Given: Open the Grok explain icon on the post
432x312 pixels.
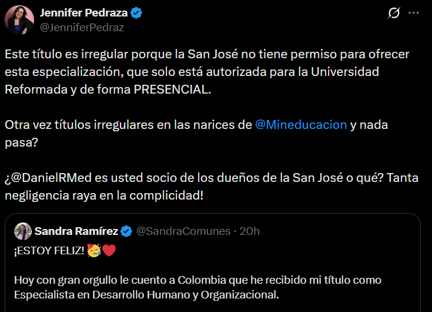Looking at the screenshot, I should tap(395, 13).
